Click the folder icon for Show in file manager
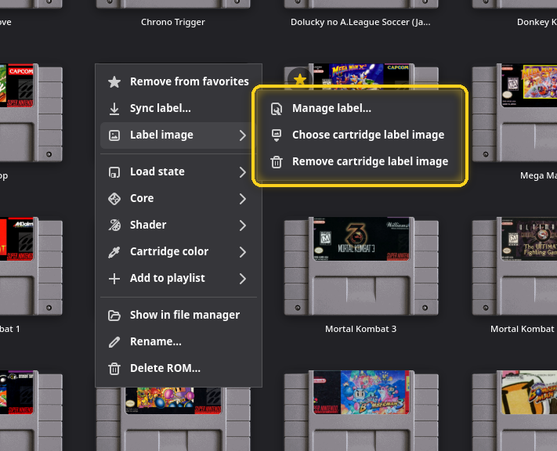Viewport: 557px width, 451px height. point(114,316)
